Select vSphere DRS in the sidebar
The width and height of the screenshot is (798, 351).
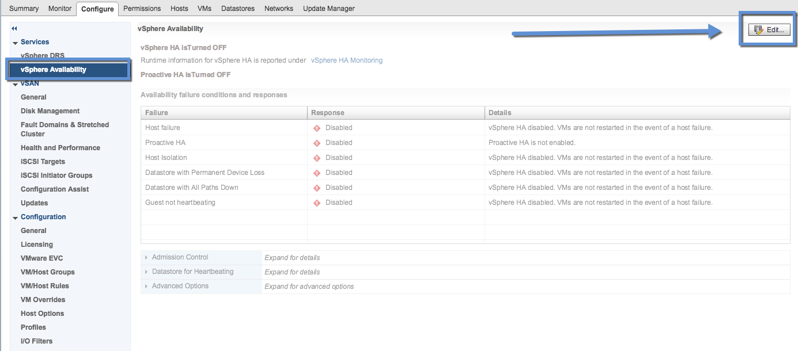click(43, 56)
